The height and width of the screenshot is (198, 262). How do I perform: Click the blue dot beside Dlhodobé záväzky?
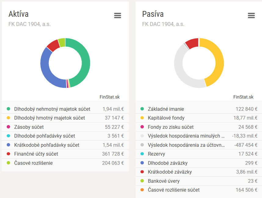[142, 163]
